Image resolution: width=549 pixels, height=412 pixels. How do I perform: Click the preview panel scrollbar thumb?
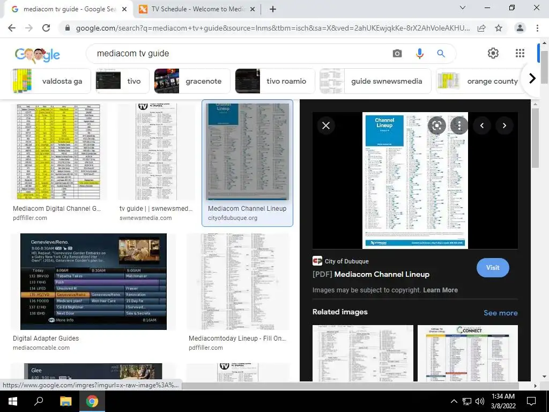[x=535, y=138]
